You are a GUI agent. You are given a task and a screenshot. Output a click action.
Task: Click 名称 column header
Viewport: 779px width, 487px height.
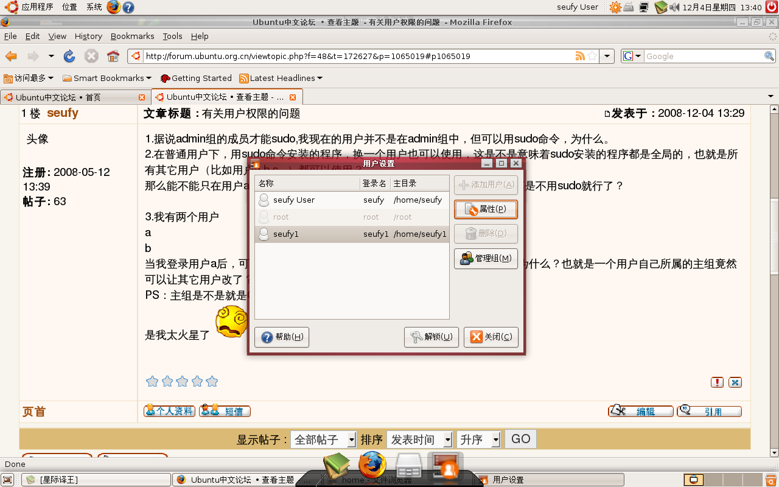pos(307,183)
